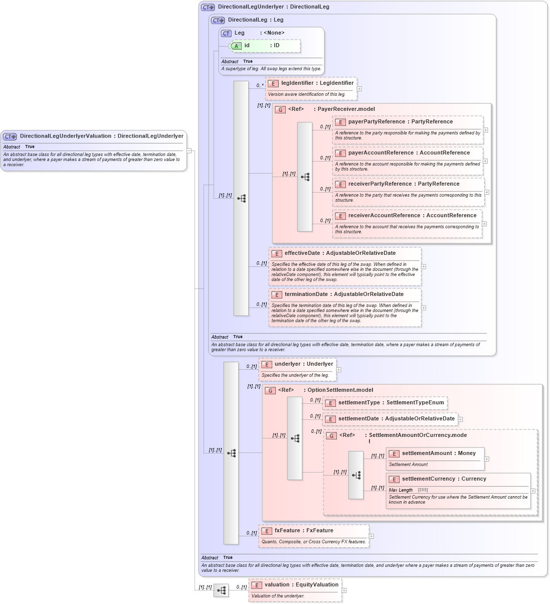This screenshot has width=550, height=604.
Task: Click the Max Length 255 facet entry
Action: (x=407, y=490)
